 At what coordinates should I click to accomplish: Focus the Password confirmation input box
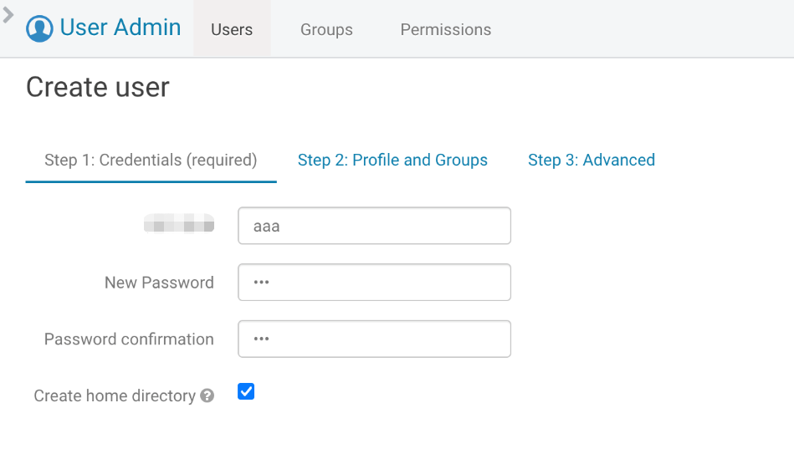pos(374,339)
